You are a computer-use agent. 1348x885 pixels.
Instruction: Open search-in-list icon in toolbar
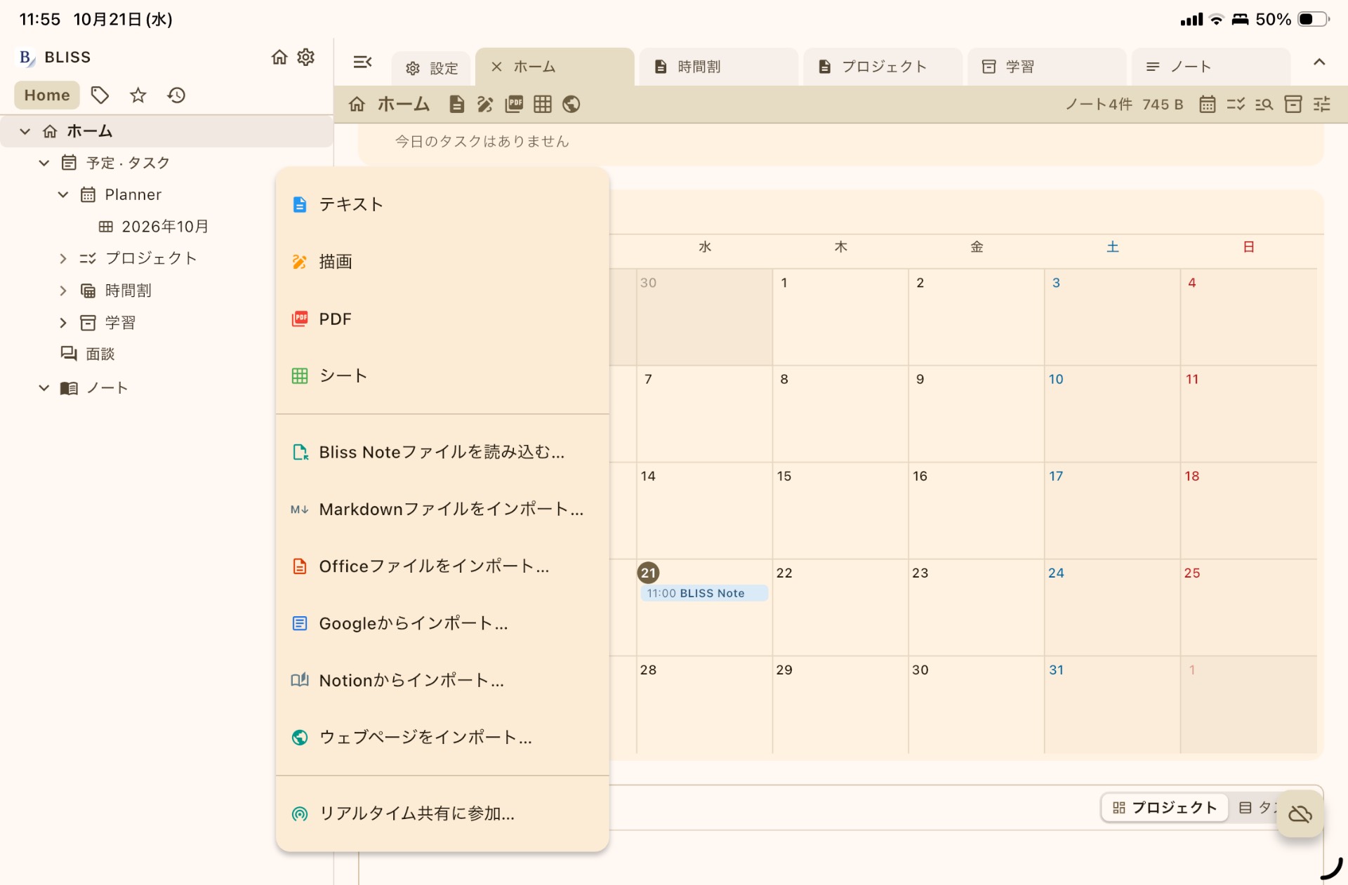[1264, 104]
